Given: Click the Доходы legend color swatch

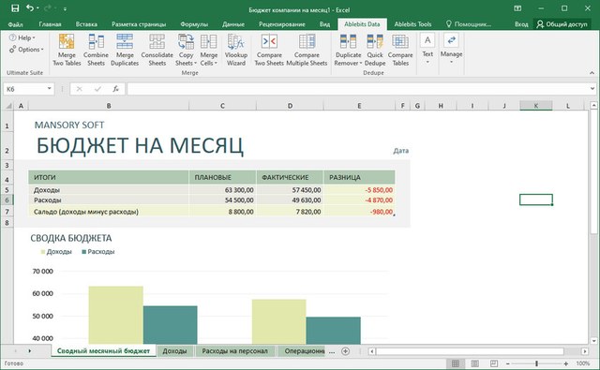Looking at the screenshot, I should (43, 252).
